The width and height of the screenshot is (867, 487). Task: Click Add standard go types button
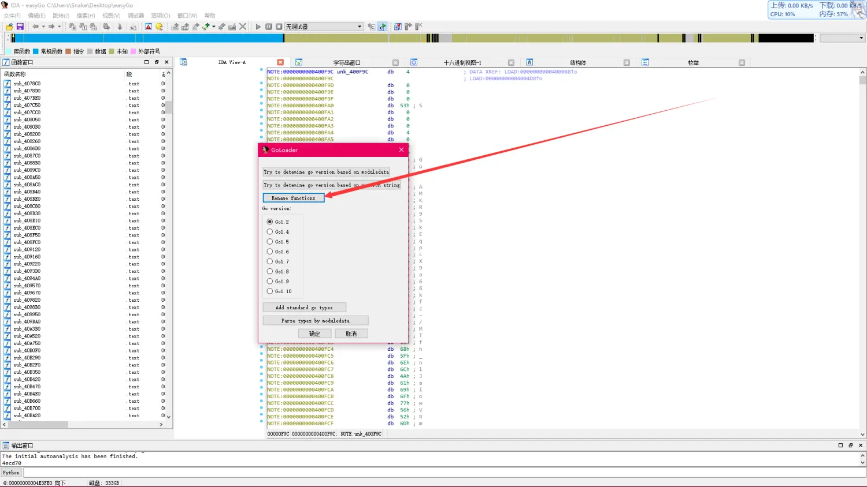click(x=304, y=308)
